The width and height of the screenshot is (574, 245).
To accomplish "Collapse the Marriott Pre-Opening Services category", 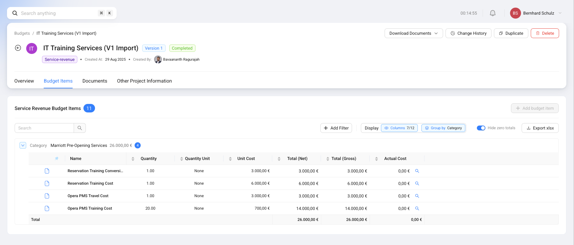I will [x=23, y=145].
